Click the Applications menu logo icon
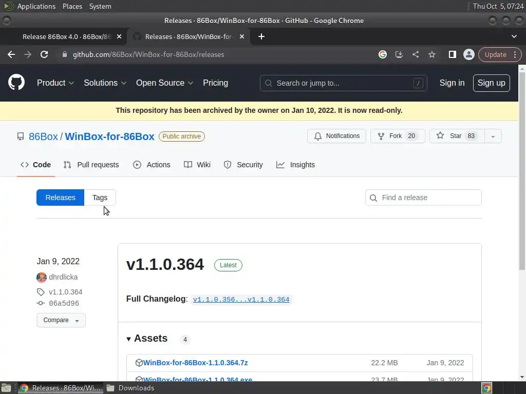Viewport: 526px width, 394px height. click(x=8, y=6)
